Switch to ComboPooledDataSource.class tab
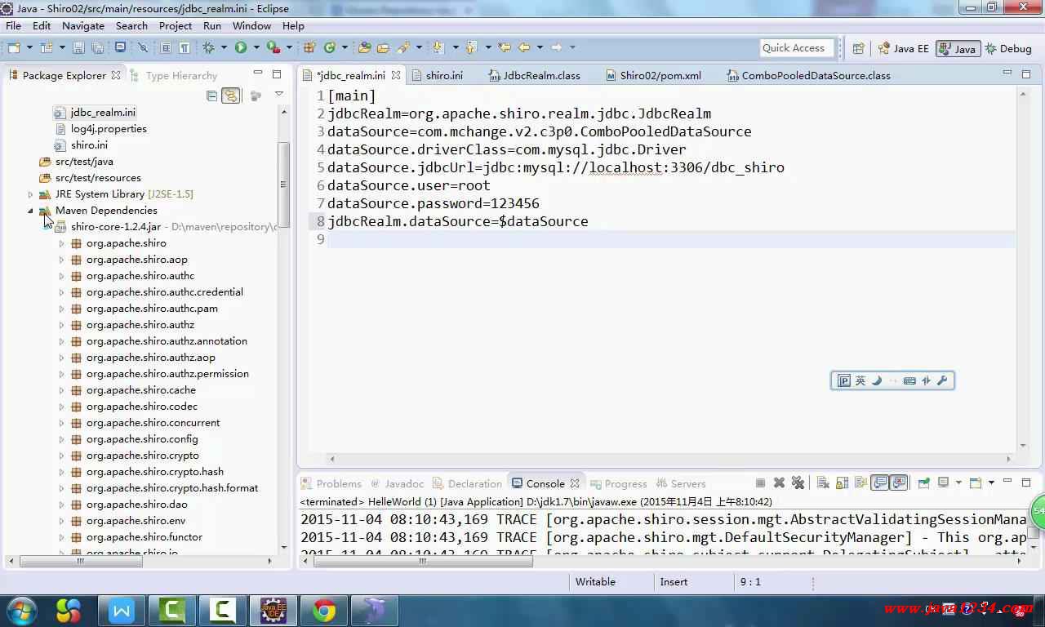Image resolution: width=1045 pixels, height=627 pixels. click(x=808, y=75)
